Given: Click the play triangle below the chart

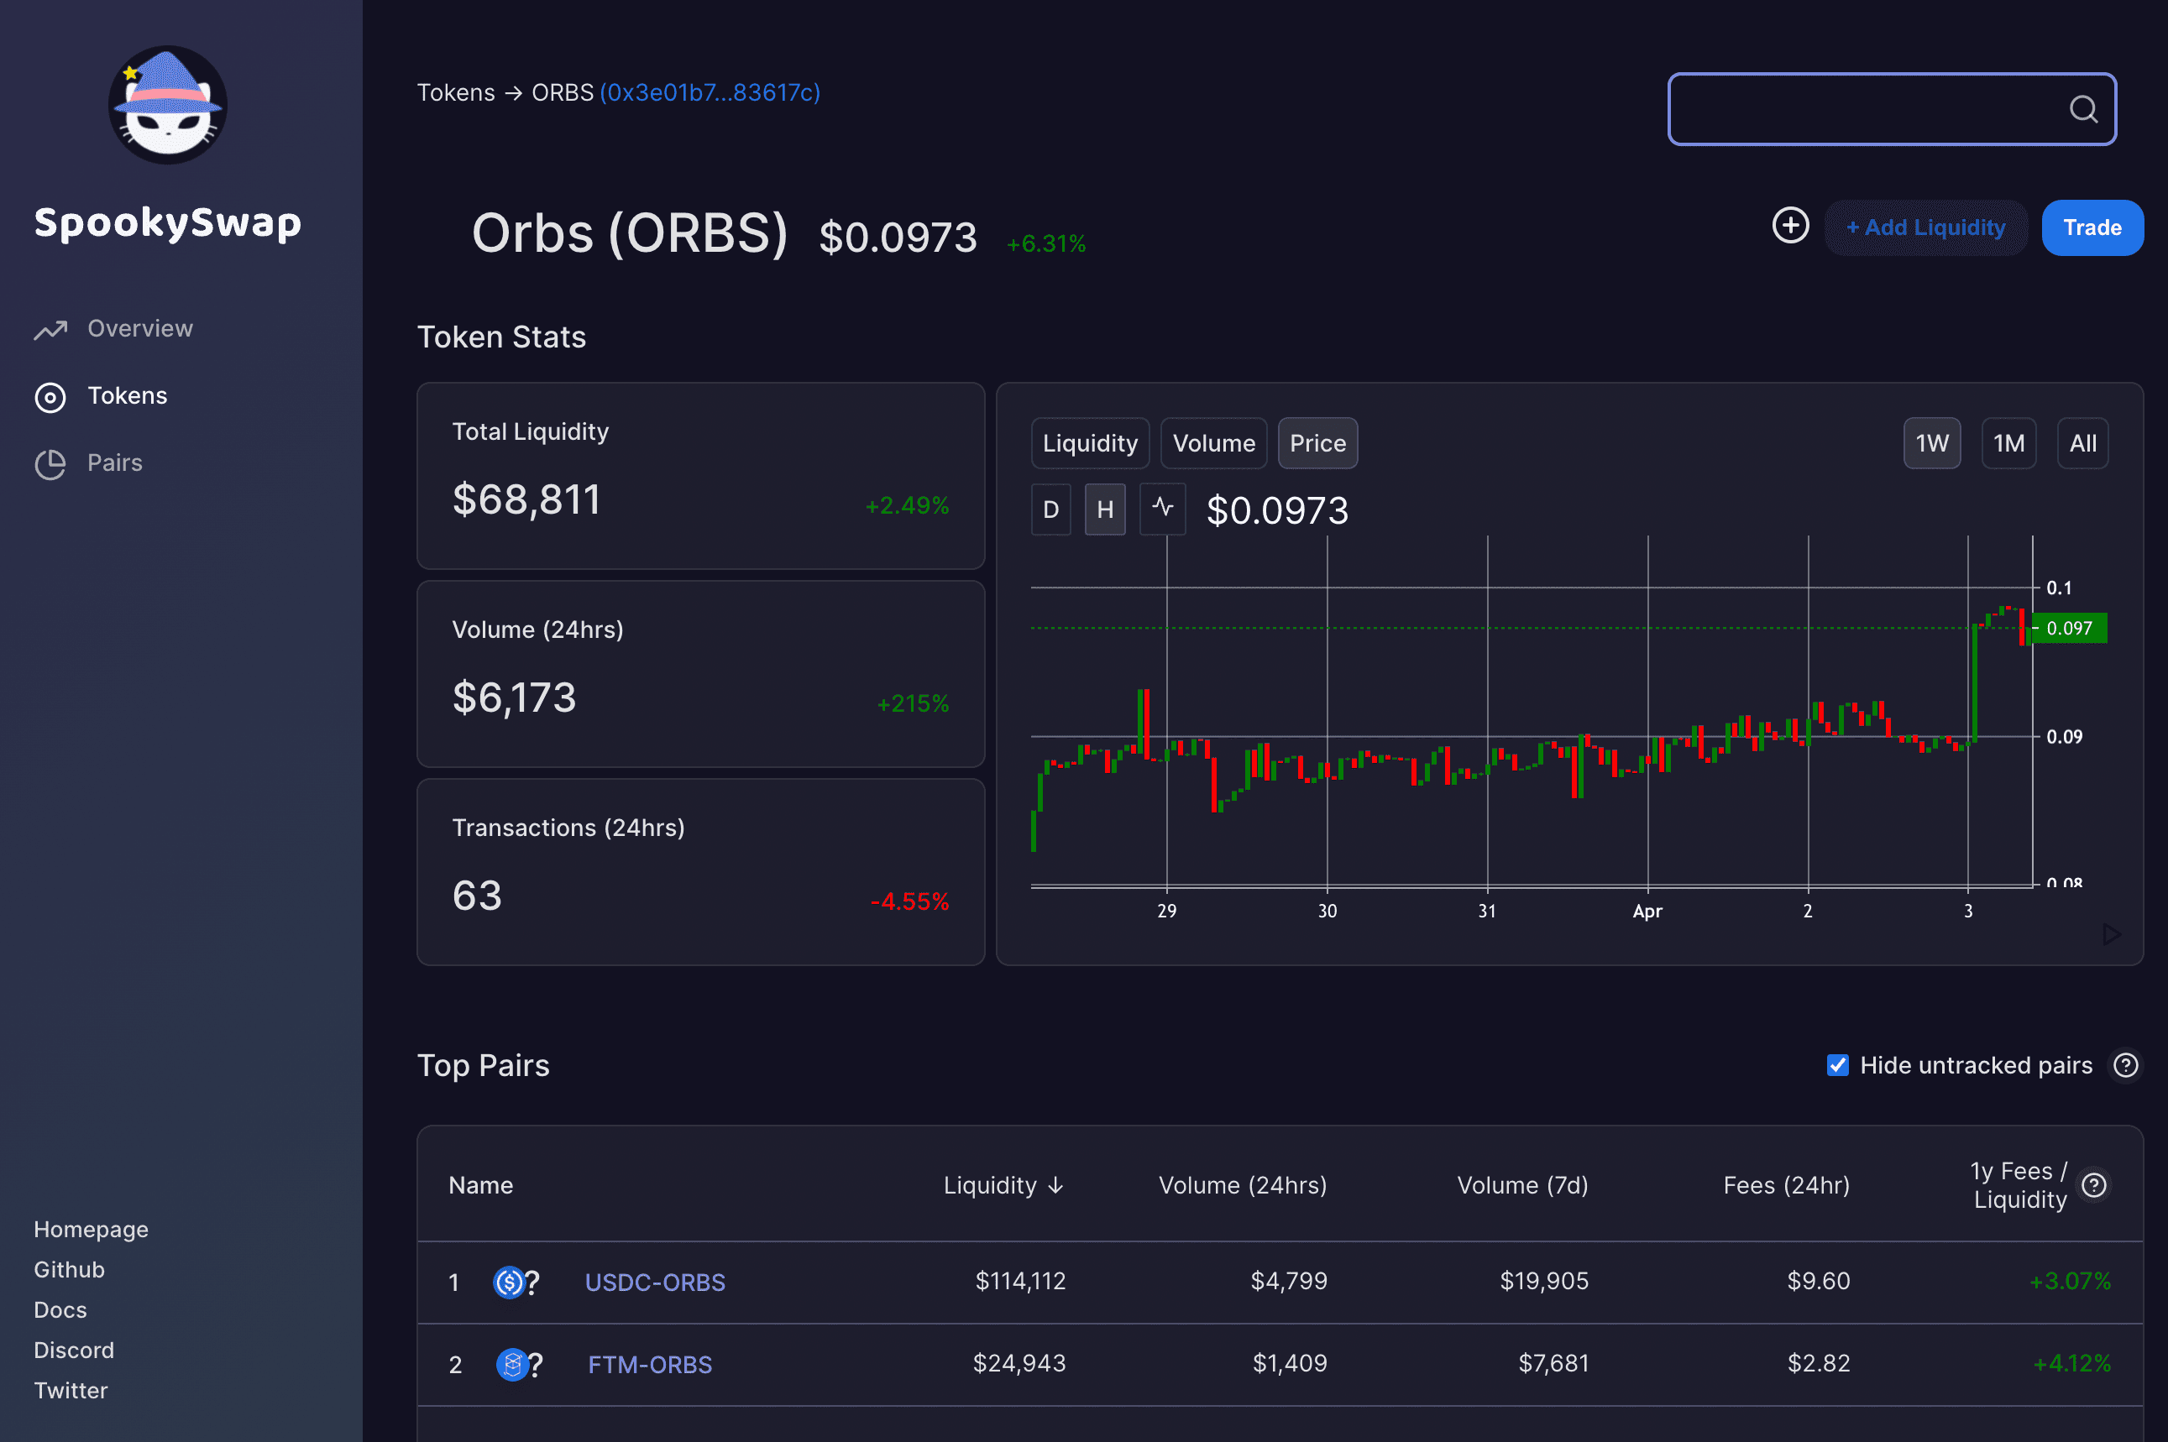Looking at the screenshot, I should coord(2111,934).
